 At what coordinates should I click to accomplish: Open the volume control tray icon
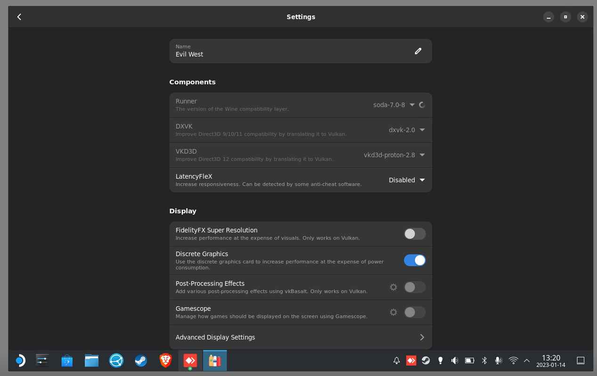[x=455, y=360]
